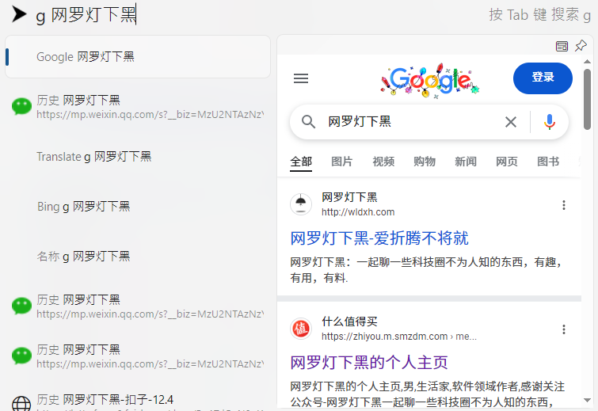Select the Bing g 网罗灯下黑 result
Screen dimensions: 598x411
[x=83, y=206]
